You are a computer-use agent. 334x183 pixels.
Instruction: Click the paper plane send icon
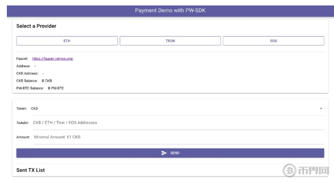tap(164, 153)
